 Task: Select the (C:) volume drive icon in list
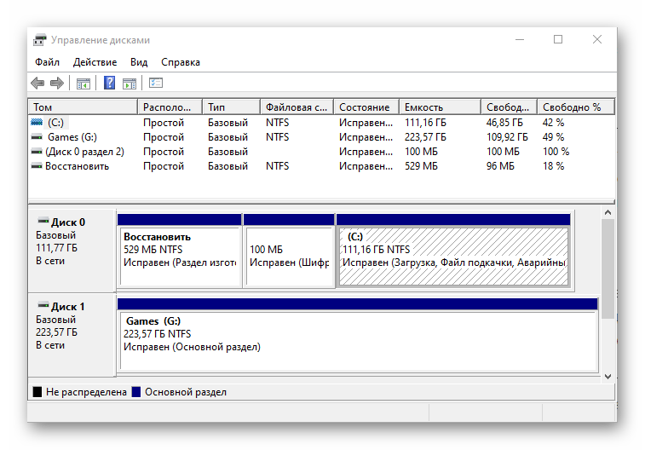pos(37,122)
